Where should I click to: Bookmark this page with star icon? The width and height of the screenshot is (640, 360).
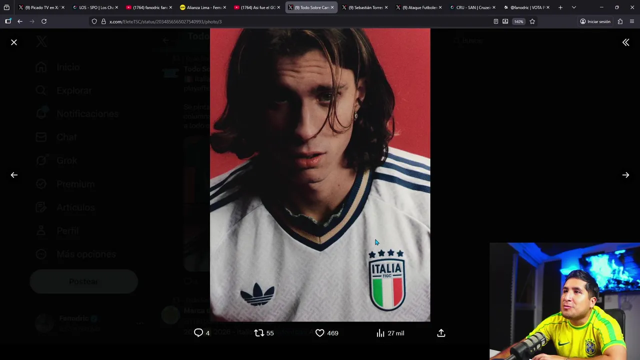click(532, 21)
